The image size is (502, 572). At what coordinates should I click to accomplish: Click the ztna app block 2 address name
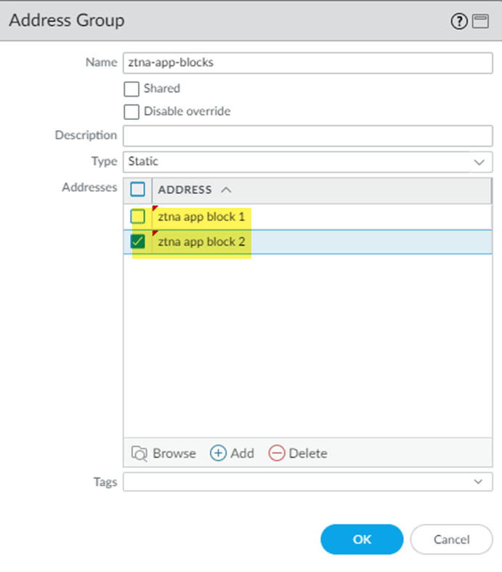click(x=201, y=241)
